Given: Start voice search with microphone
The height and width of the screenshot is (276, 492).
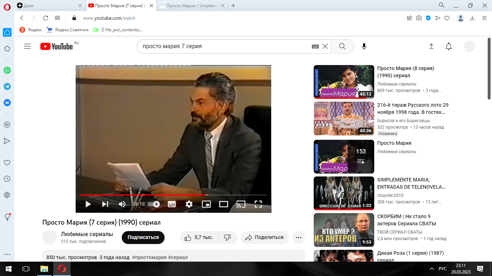Looking at the screenshot, I should (x=364, y=46).
